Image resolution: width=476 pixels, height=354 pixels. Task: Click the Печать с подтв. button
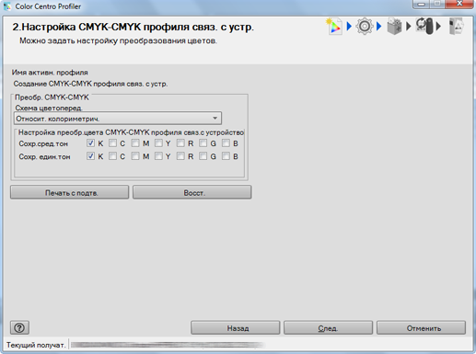(x=70, y=192)
